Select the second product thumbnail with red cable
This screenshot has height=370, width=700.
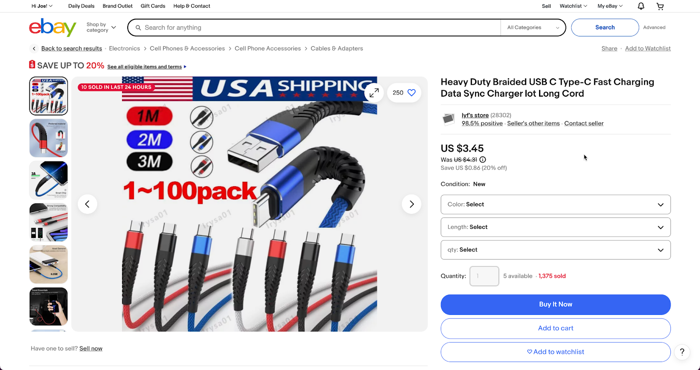[x=49, y=138]
